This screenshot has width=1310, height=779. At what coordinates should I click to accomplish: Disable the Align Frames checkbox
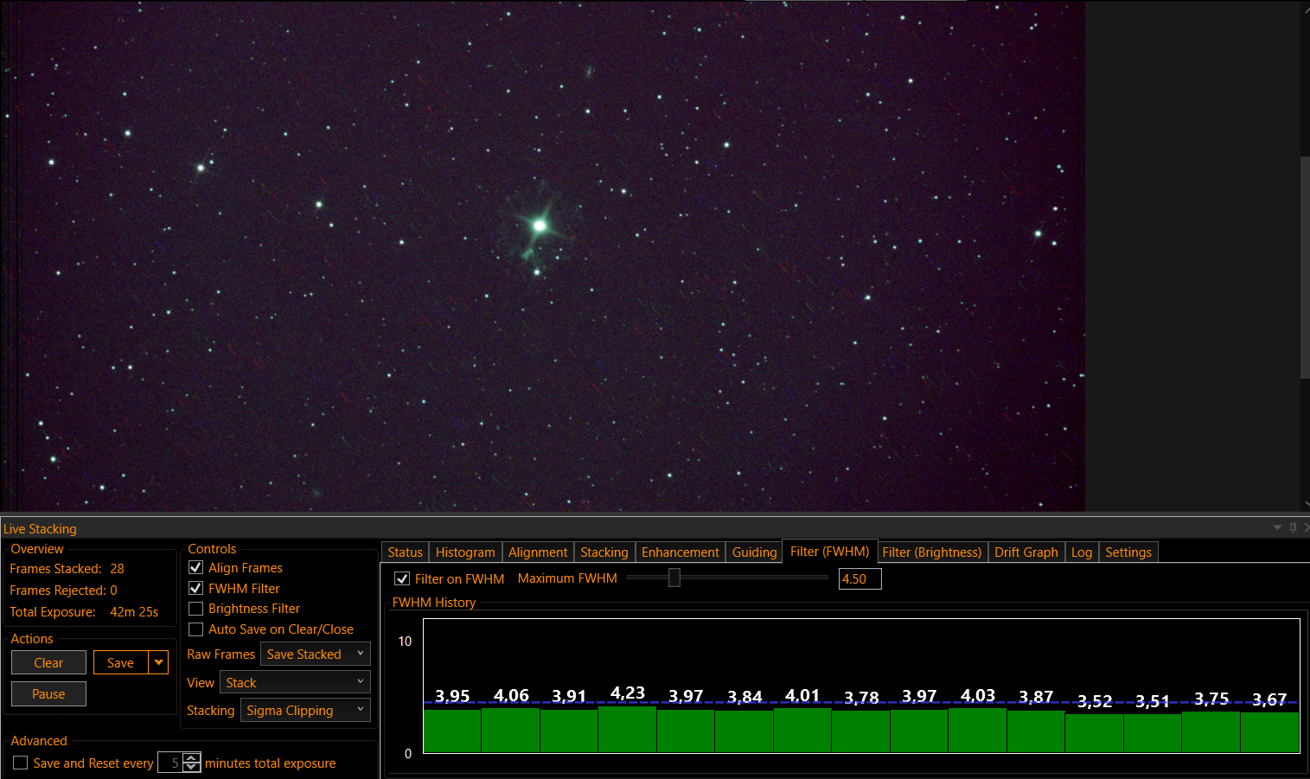tap(196, 568)
